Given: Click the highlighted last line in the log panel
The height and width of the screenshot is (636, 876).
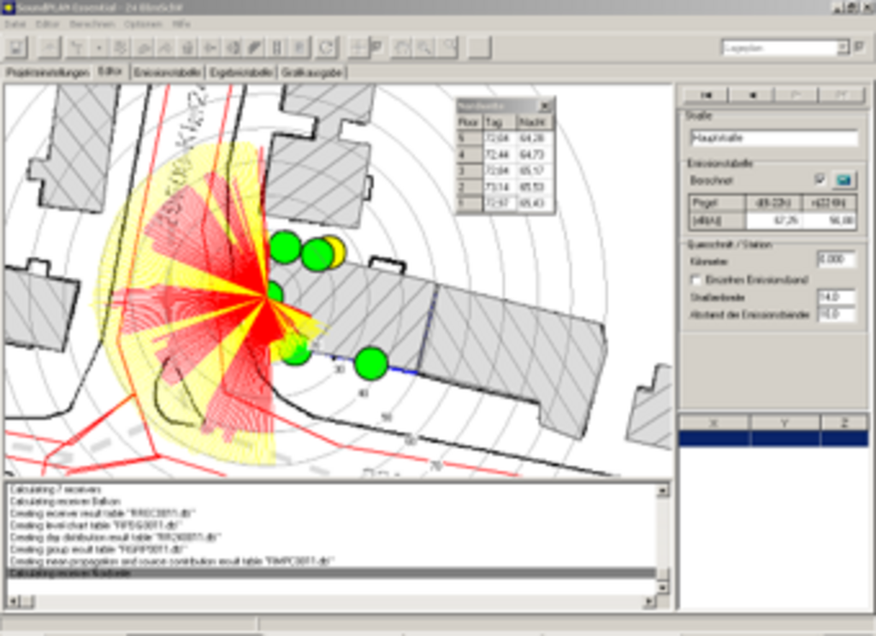Looking at the screenshot, I should [331, 574].
